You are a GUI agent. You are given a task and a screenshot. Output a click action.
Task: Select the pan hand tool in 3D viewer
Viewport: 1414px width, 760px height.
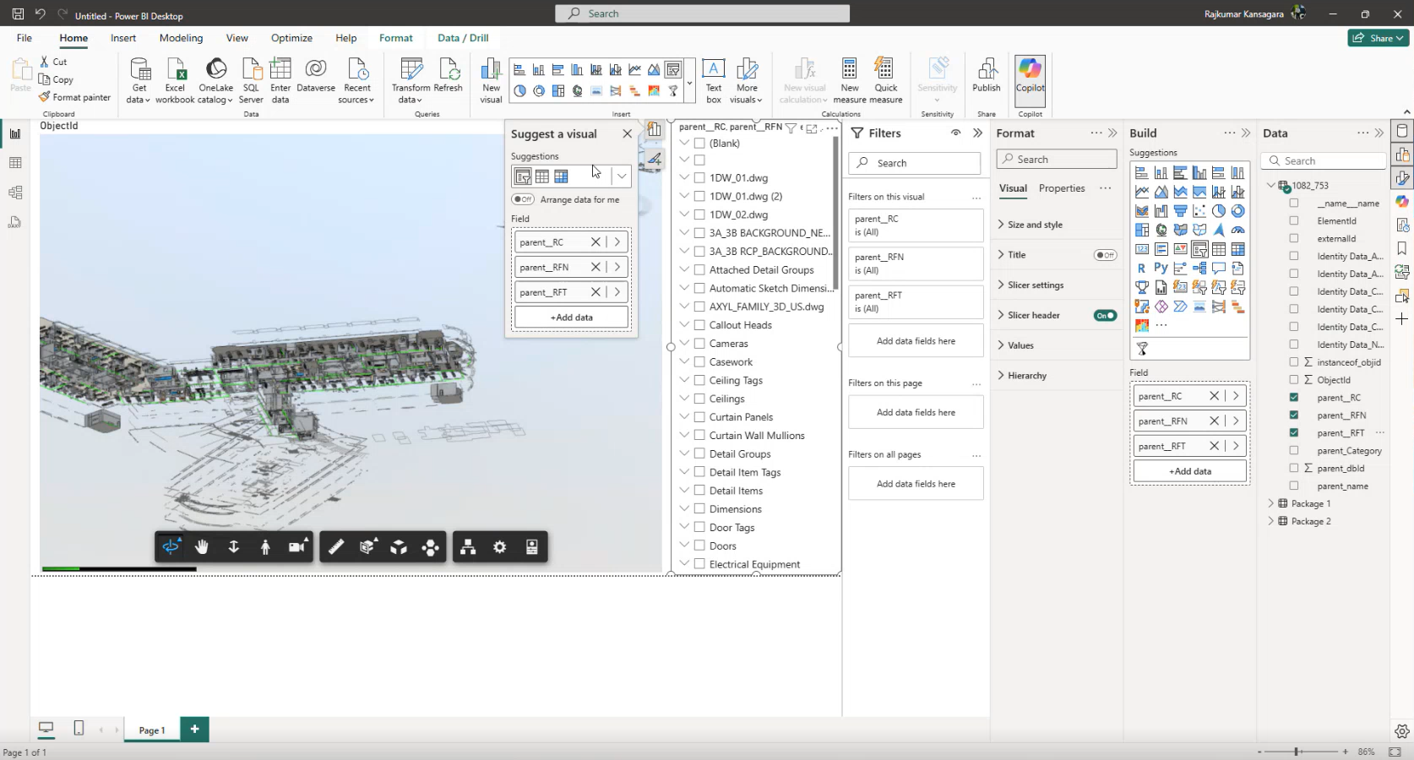pos(202,547)
